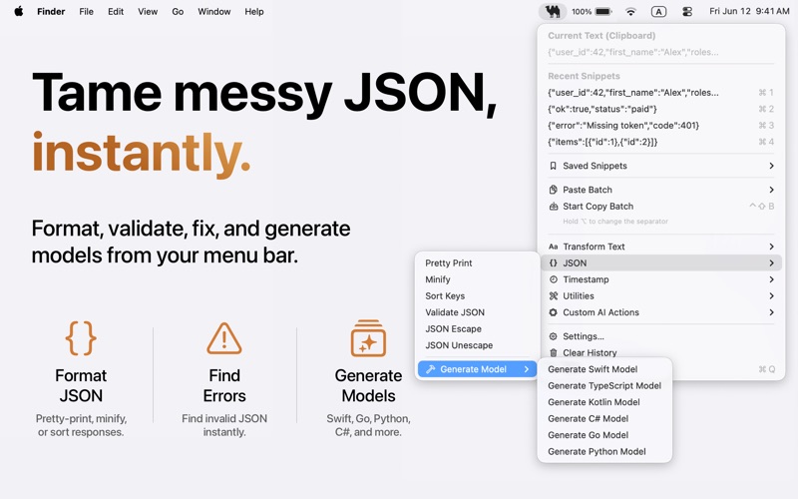This screenshot has width=798, height=499.
Task: Click the clock icon beside Timestamp
Action: pyautogui.click(x=554, y=279)
